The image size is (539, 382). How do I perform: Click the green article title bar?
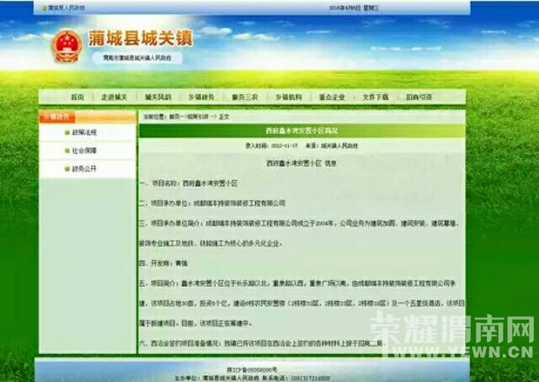tap(302, 131)
